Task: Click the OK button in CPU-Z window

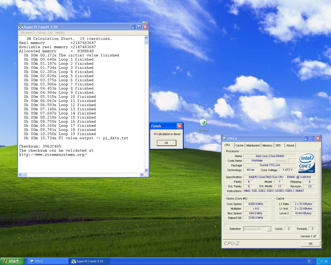Action: click(311, 244)
